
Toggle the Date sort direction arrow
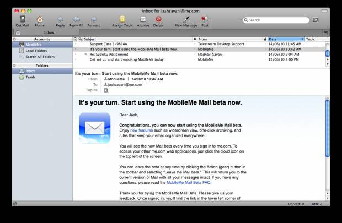302,39
